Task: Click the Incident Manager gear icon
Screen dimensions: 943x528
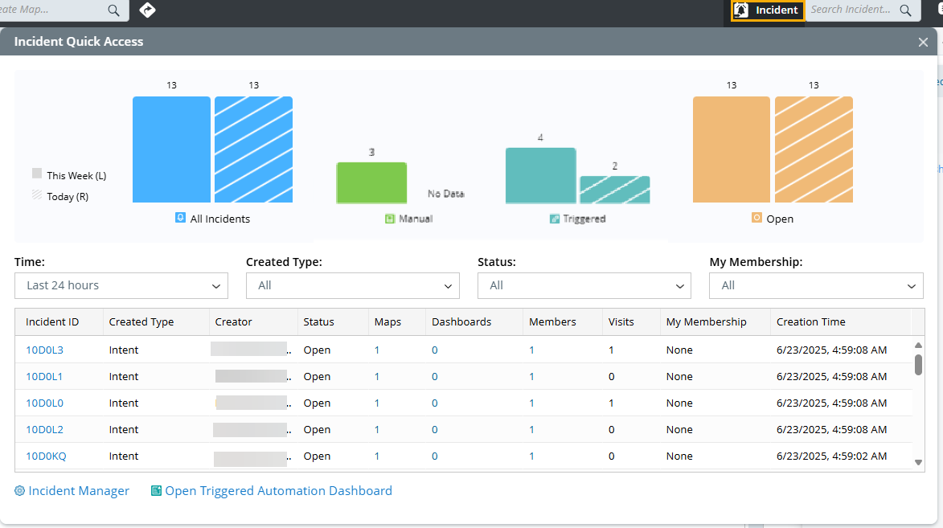Action: click(x=20, y=491)
